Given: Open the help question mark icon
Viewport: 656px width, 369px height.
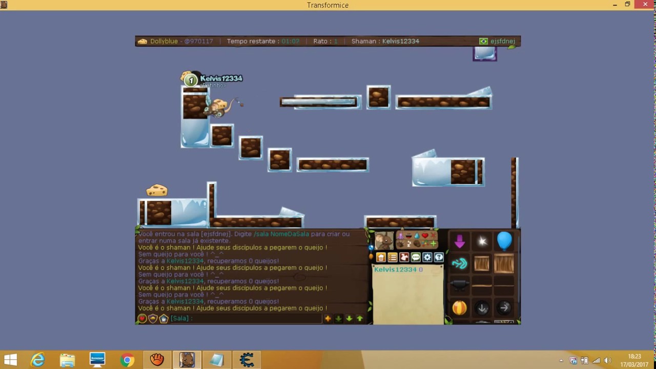Looking at the screenshot, I should (x=439, y=257).
